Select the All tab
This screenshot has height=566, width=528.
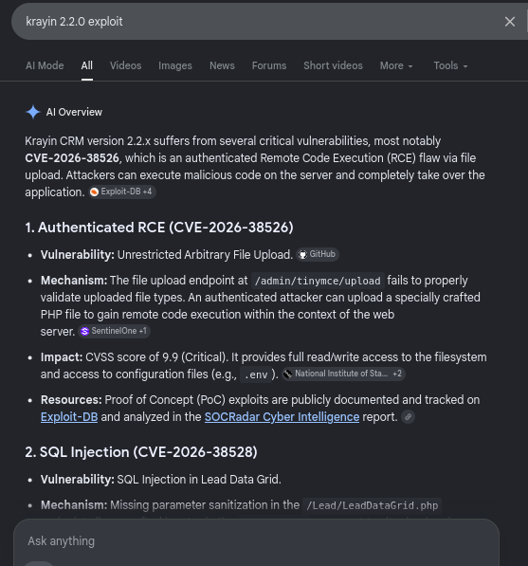coord(86,65)
